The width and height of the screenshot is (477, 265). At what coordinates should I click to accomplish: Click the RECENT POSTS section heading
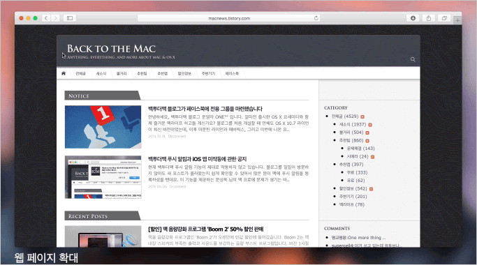[88, 216]
